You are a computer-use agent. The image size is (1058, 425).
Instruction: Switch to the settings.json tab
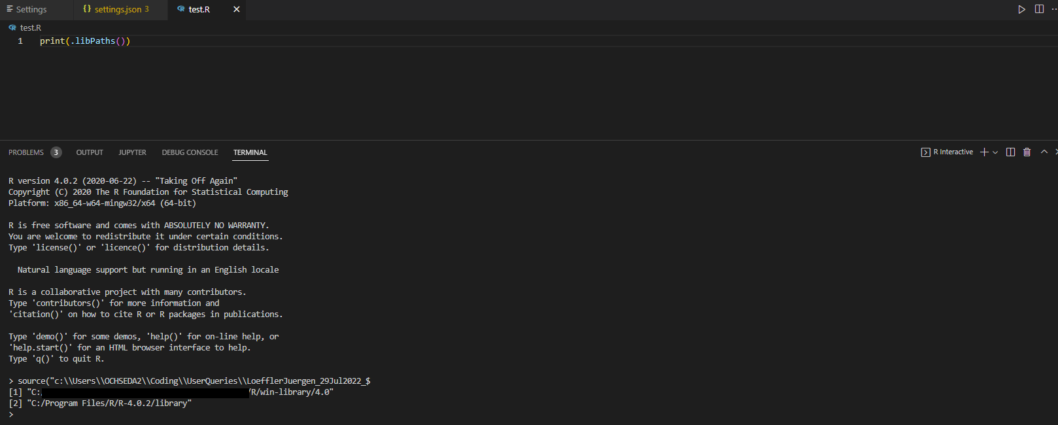118,9
